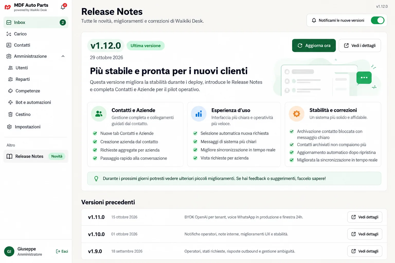The width and height of the screenshot is (395, 263).
Task: Click the refresh icon in Aggiorna ora
Action: coord(300,45)
